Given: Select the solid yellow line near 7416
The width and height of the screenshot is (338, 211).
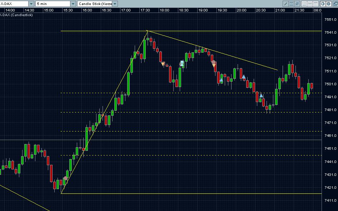Looking at the screenshot, I should pos(191,193).
